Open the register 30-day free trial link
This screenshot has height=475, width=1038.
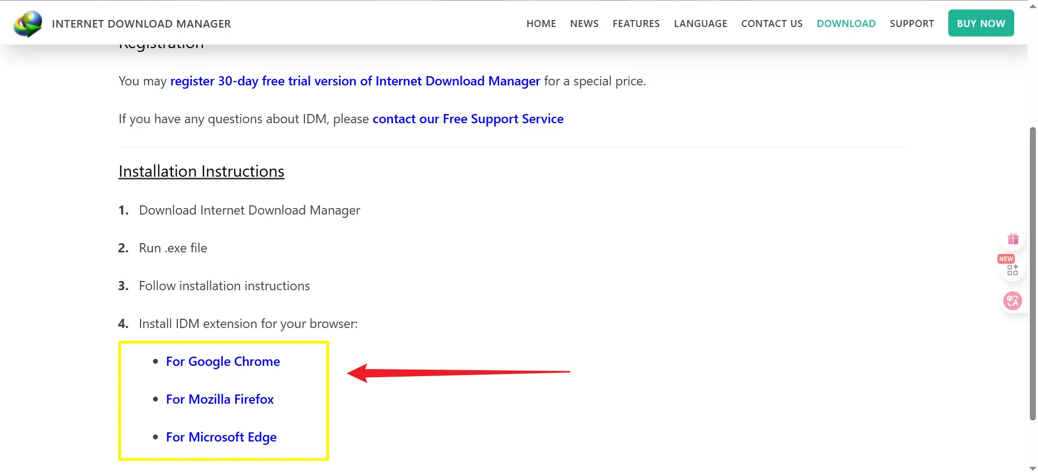pyautogui.click(x=355, y=81)
